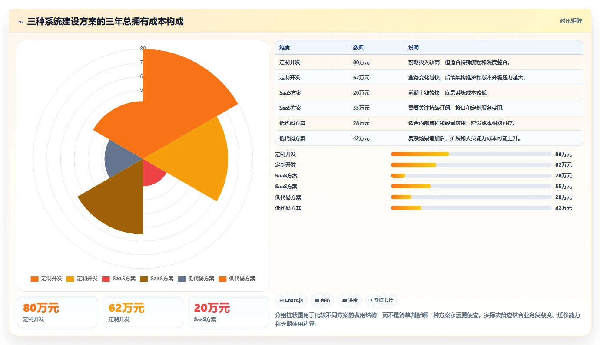This screenshot has width=600, height=345.
Task: Click the 数据 column header
Action: pyautogui.click(x=358, y=47)
